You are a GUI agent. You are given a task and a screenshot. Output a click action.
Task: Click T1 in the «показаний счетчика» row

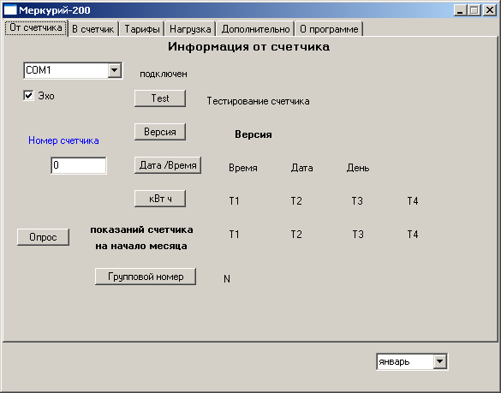click(x=234, y=235)
